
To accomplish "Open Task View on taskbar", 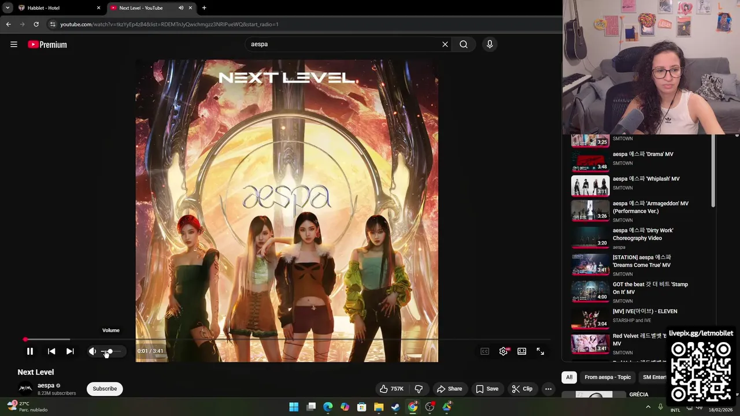I will (311, 407).
